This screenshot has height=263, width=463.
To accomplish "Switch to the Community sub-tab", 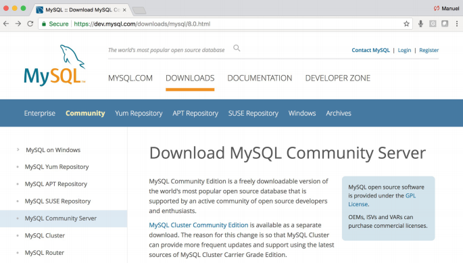I will click(85, 113).
